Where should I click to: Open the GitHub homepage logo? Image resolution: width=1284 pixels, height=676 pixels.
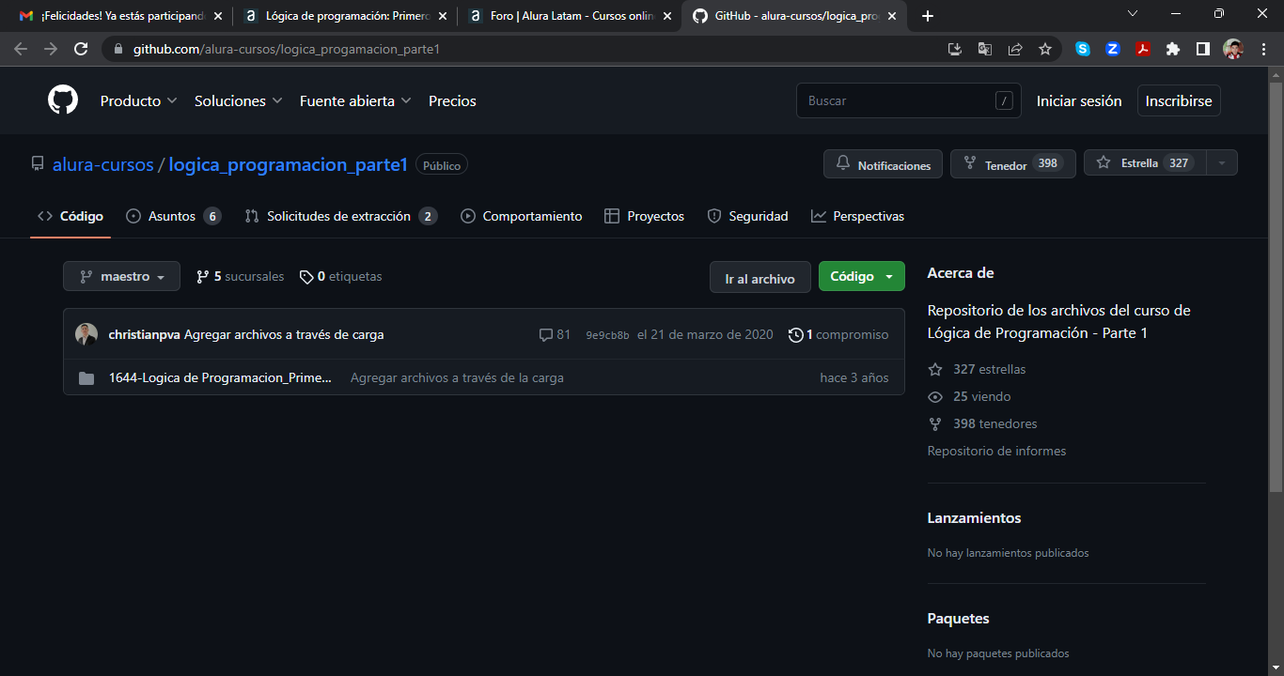(63, 100)
